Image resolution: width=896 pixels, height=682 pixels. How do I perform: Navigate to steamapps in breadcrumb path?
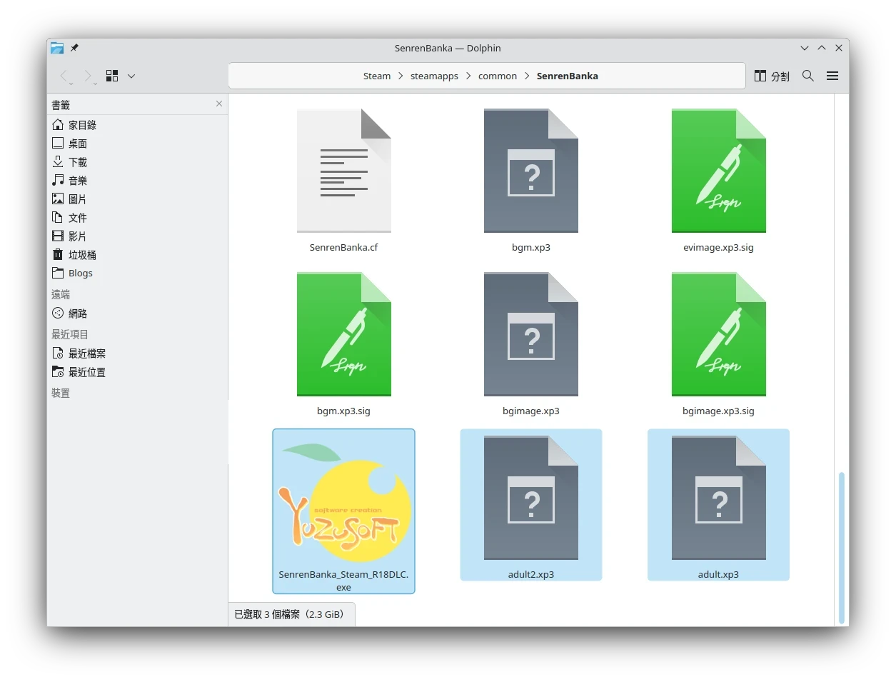tap(434, 76)
